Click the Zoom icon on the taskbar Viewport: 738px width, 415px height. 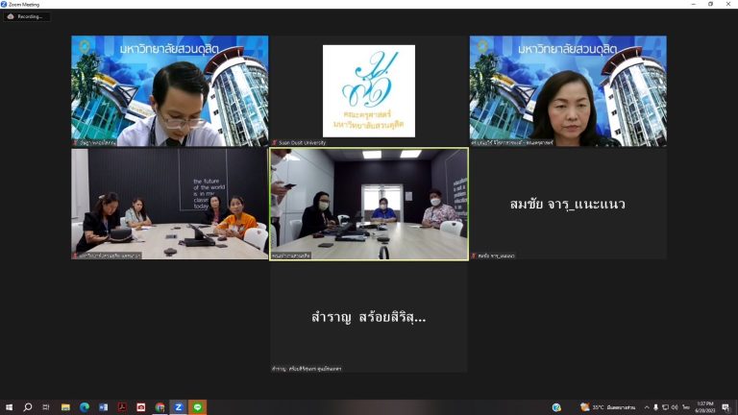click(179, 407)
